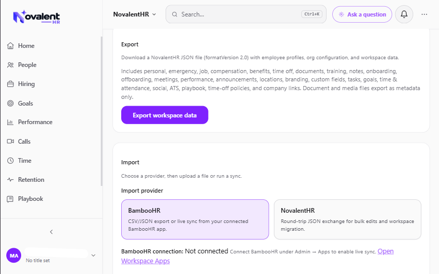Viewport: 439px width, 274px height.
Task: Click the MA user avatar
Action: 14,255
